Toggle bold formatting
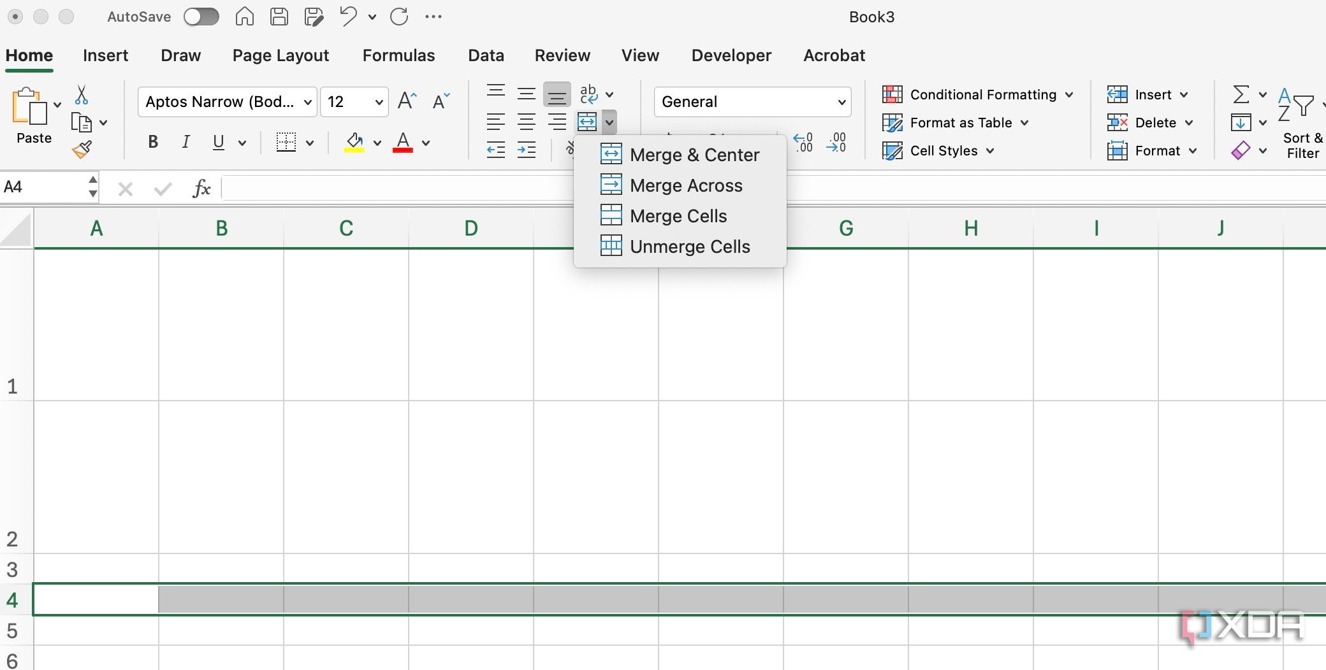Image resolution: width=1326 pixels, height=670 pixels. [x=152, y=142]
